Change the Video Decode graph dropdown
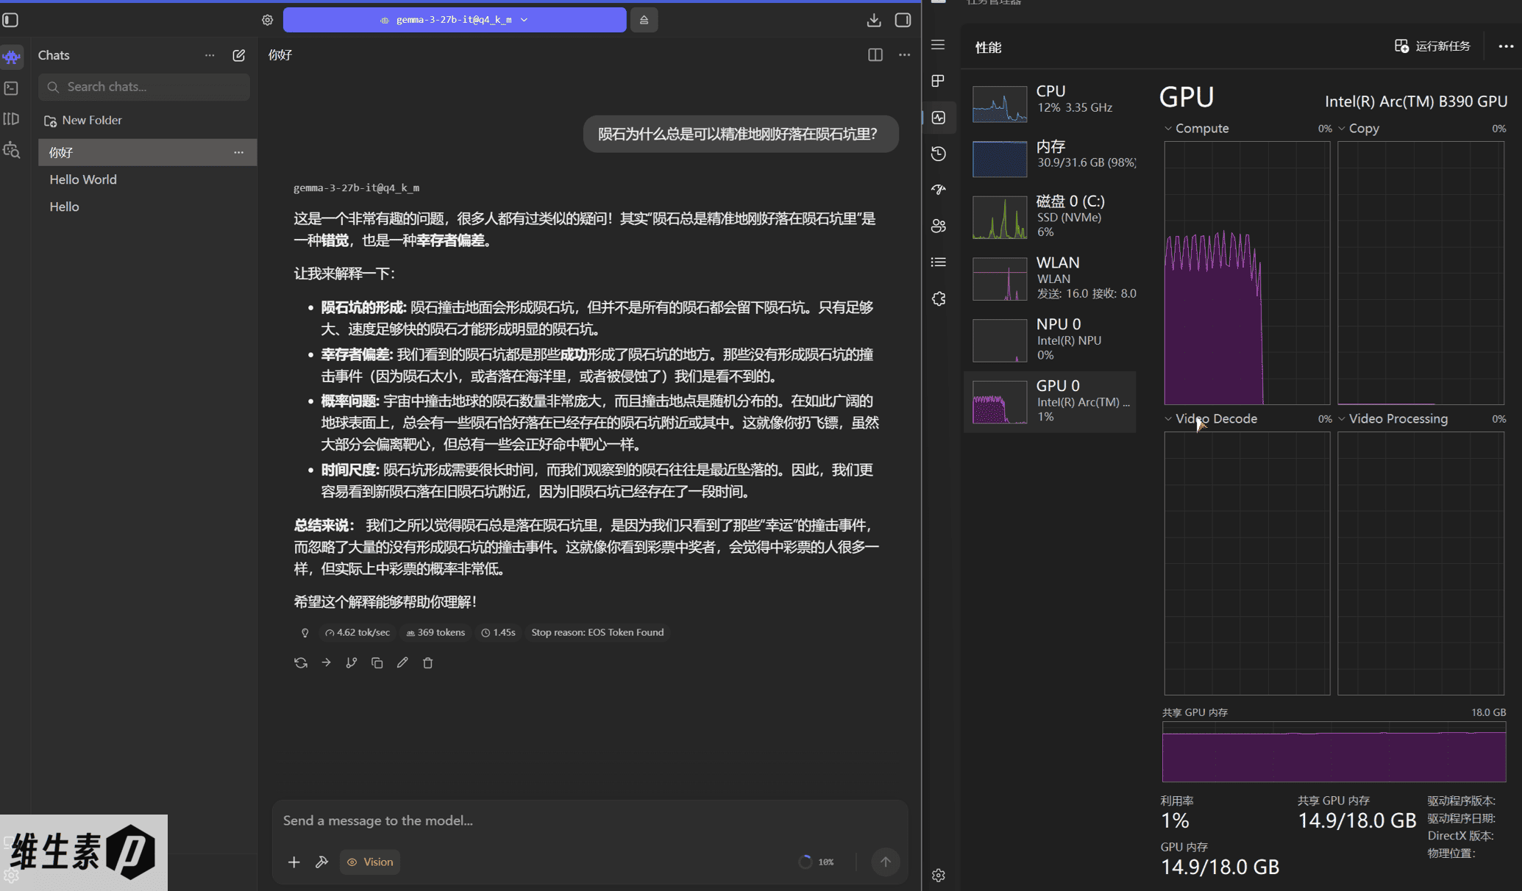This screenshot has height=891, width=1522. coord(1168,419)
